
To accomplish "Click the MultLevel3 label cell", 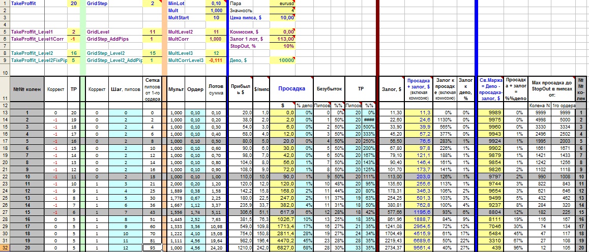I will [186, 53].
